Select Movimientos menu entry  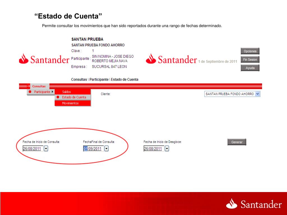coord(73,103)
